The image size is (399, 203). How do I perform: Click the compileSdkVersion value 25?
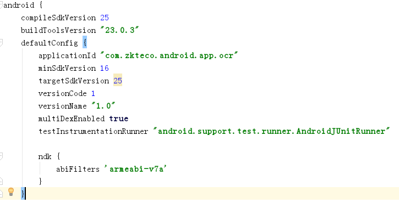105,18
